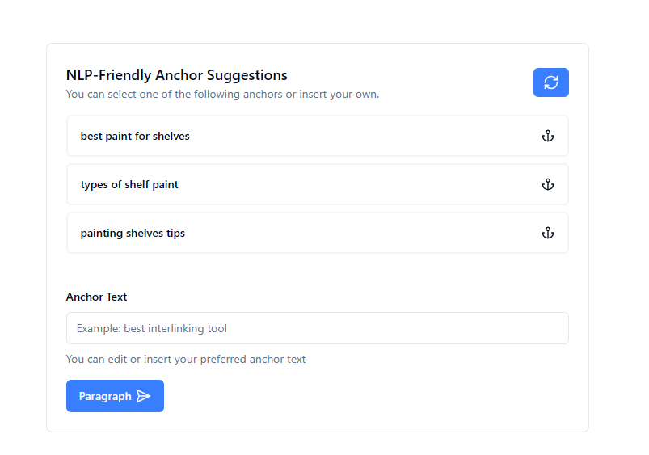The width and height of the screenshot is (649, 455).
Task: Click anchor icon for 'painting shelves tips'
Action: pyautogui.click(x=548, y=233)
